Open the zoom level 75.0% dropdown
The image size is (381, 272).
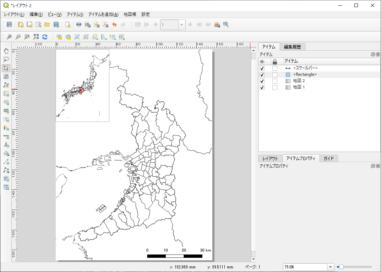click(331, 267)
